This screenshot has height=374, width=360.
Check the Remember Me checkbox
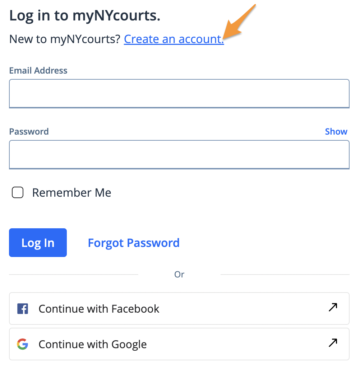coord(18,192)
